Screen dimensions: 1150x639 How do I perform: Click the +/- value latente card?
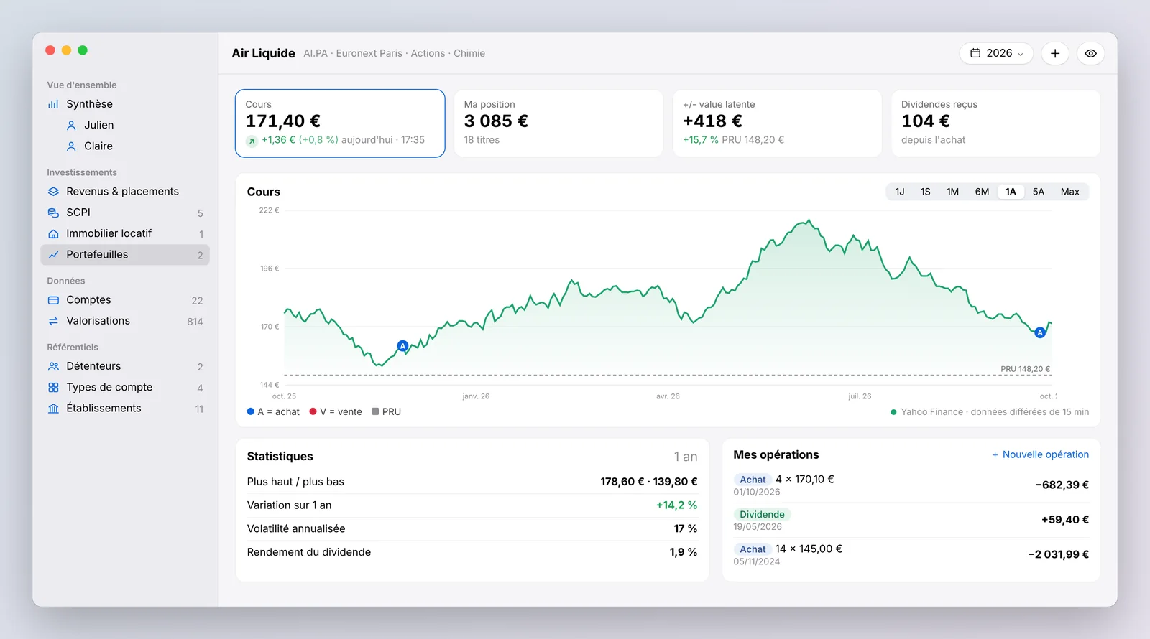(777, 123)
